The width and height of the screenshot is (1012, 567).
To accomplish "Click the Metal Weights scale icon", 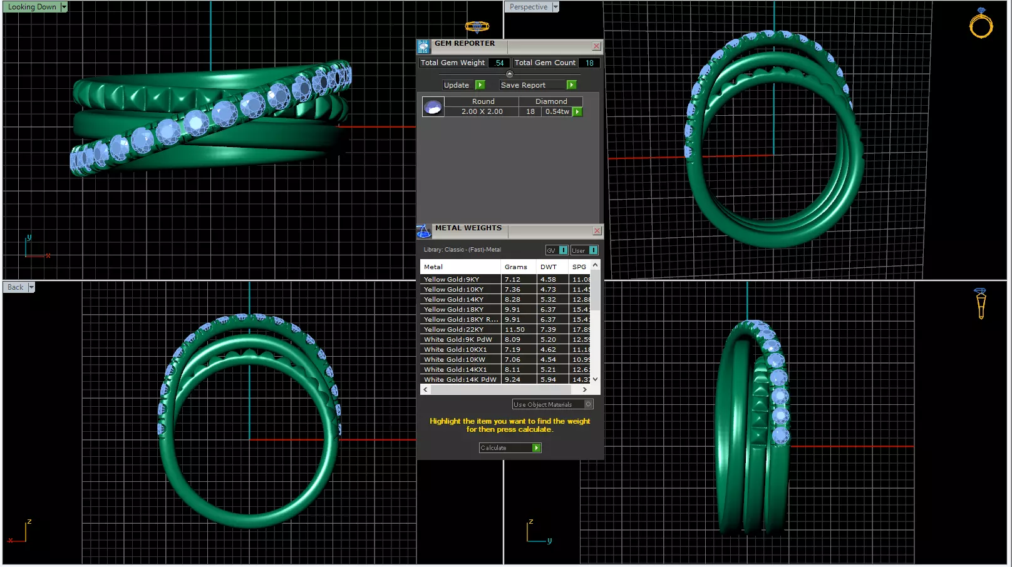I will point(424,232).
